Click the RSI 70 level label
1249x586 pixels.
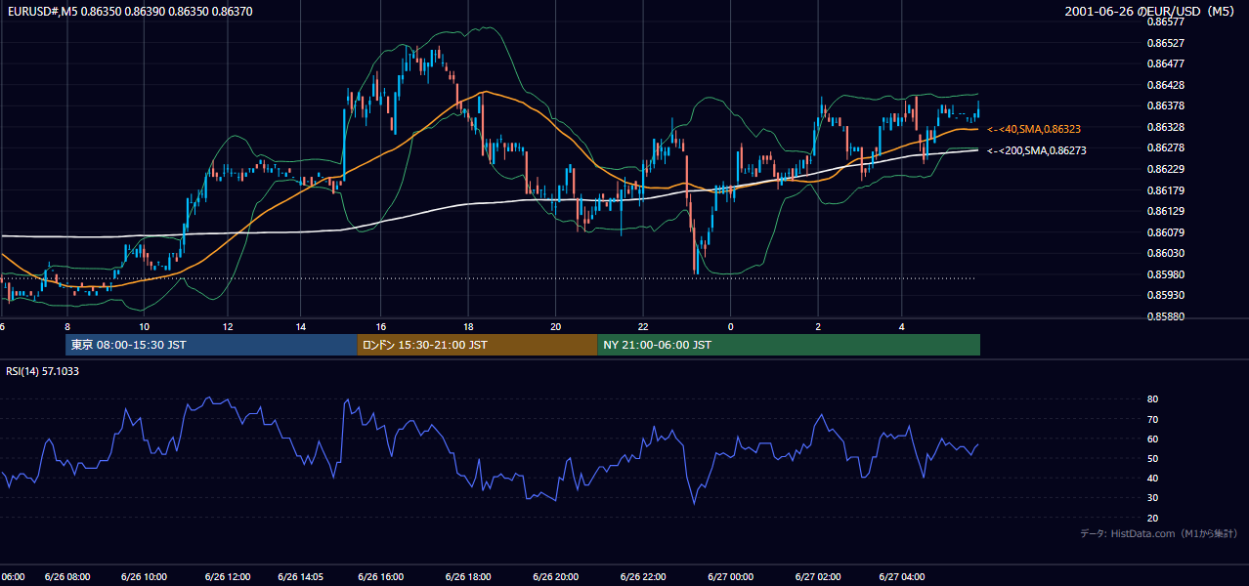click(1153, 419)
